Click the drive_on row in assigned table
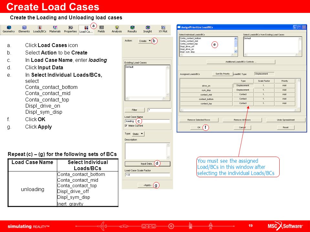 (x=206, y=86)
